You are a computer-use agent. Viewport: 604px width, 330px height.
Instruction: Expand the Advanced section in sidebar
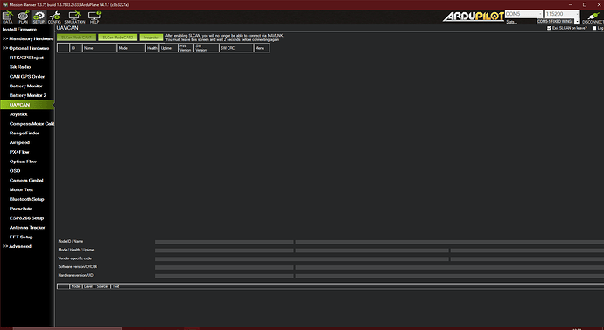point(17,246)
